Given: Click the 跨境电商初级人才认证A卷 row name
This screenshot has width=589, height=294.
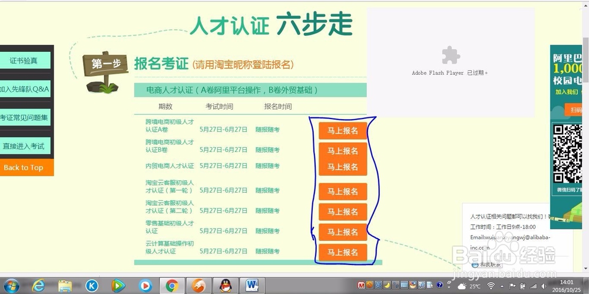Looking at the screenshot, I should click(170, 125).
